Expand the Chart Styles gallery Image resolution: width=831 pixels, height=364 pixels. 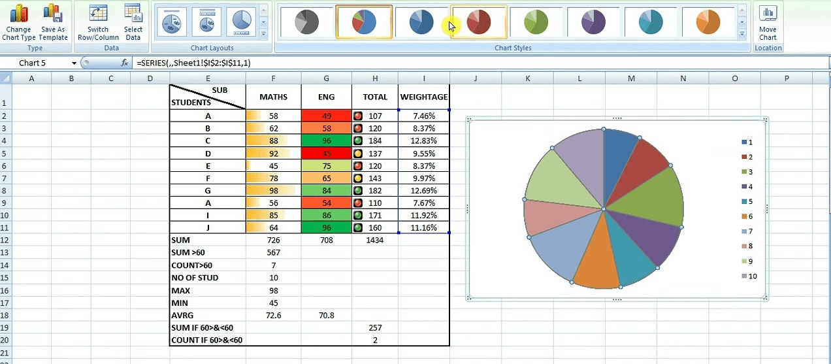[x=742, y=34]
